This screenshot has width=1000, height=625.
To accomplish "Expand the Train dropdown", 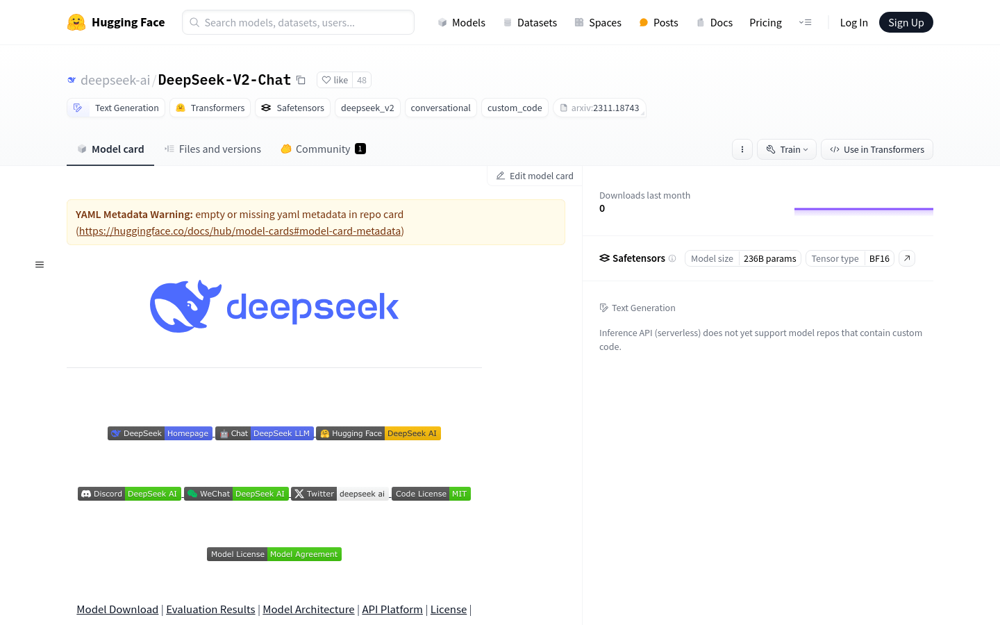I will [x=787, y=149].
